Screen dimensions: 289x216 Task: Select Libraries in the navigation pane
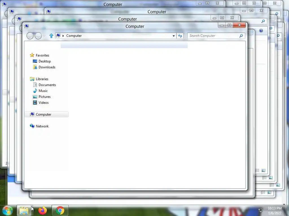point(42,79)
